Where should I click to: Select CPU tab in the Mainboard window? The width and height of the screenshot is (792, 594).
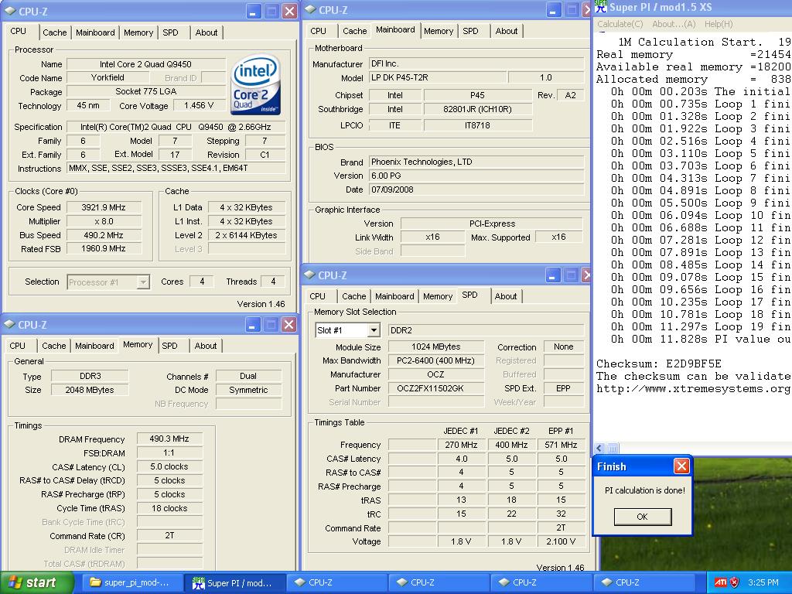click(x=318, y=31)
